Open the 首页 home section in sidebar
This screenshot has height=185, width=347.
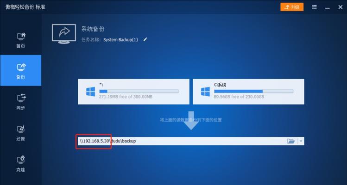(x=21, y=40)
